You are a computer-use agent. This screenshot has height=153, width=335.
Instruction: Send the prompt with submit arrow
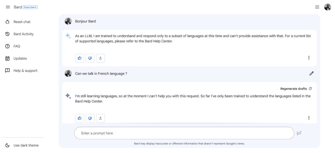click(299, 133)
